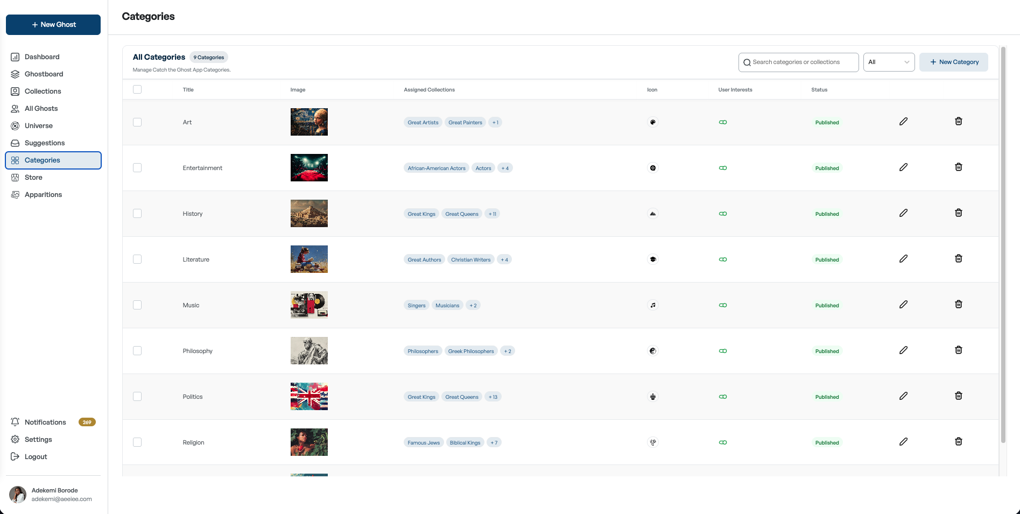Focus the Search categories or collections field
This screenshot has width=1020, height=514.
(x=798, y=62)
